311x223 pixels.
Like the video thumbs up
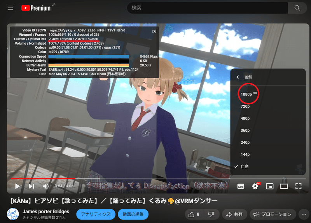tap(194, 214)
